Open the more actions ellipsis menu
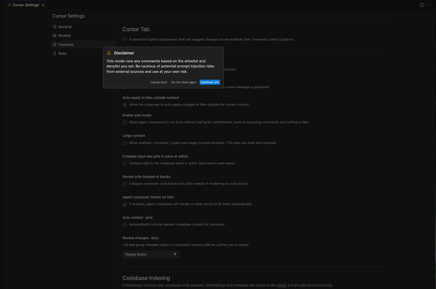This screenshot has height=289, width=436. (429, 5)
